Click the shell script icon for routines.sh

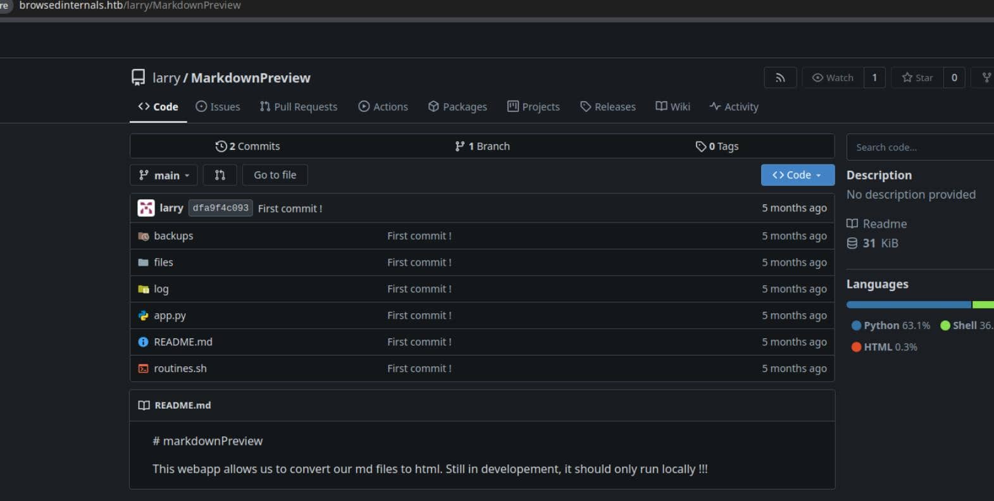point(144,369)
